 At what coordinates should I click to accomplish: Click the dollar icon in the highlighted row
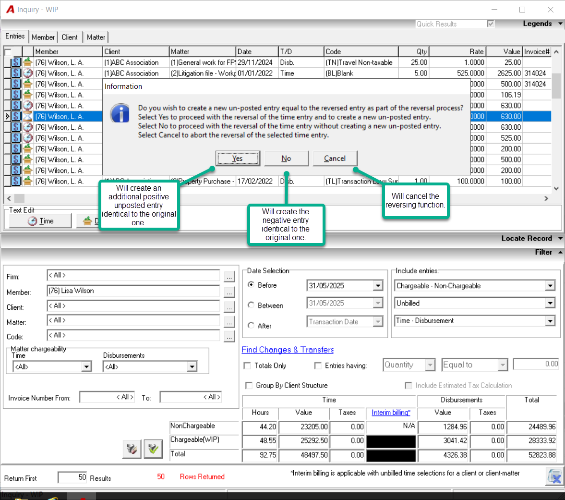16,116
